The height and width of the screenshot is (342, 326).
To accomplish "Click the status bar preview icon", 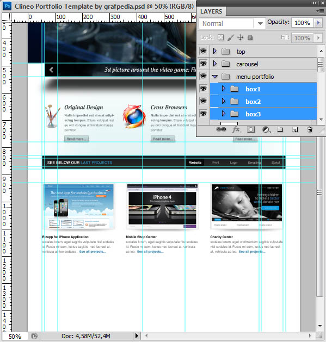I will click(34, 336).
